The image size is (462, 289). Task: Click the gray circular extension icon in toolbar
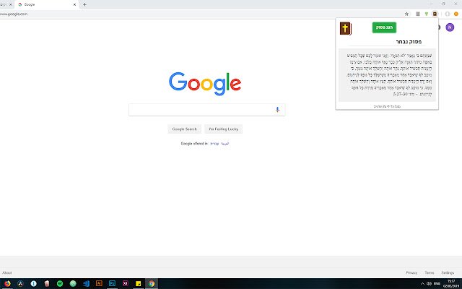[x=448, y=14]
